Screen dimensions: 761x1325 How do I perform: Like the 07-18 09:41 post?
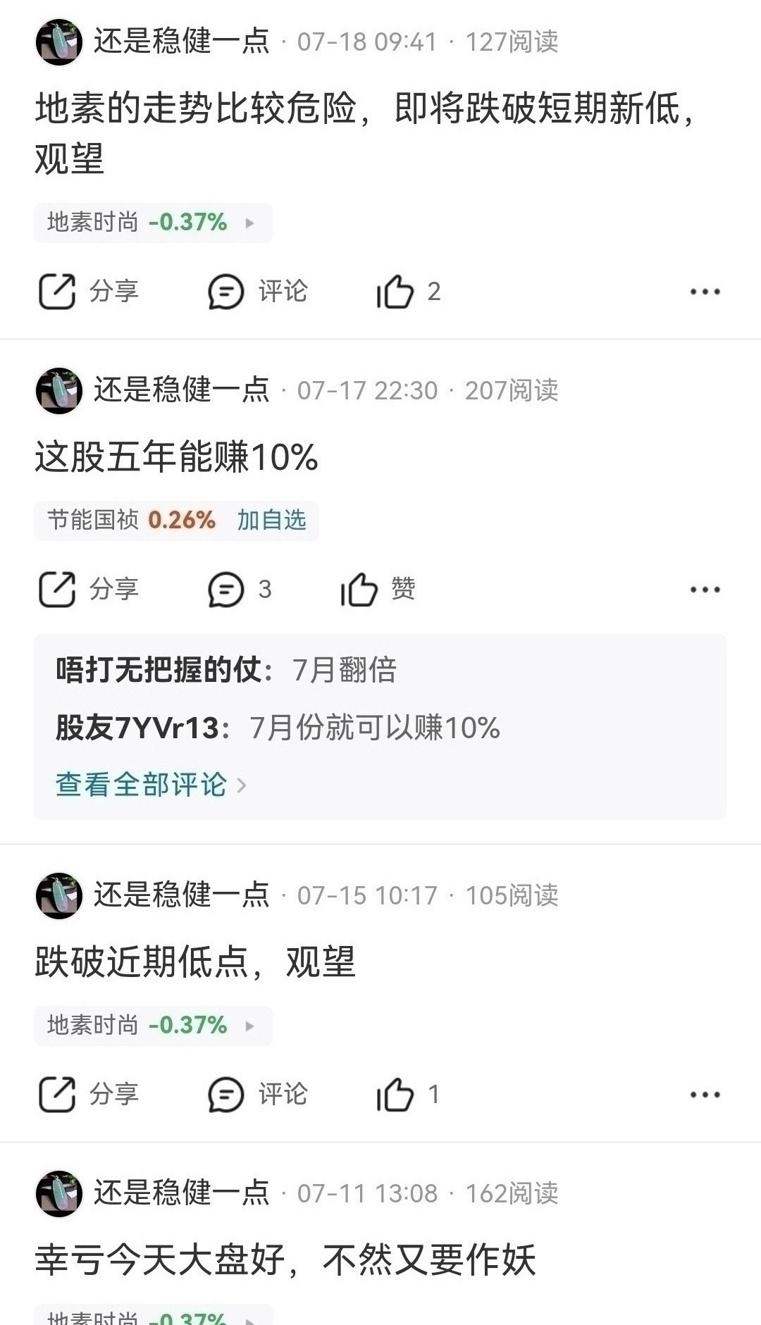point(409,292)
